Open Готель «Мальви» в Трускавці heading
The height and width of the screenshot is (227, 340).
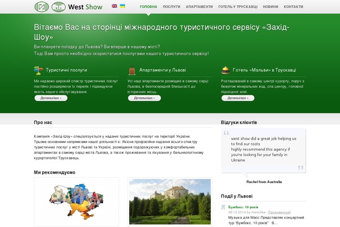click(x=264, y=70)
